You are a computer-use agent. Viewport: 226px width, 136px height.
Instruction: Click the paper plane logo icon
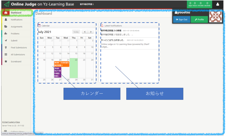pos(6,4)
